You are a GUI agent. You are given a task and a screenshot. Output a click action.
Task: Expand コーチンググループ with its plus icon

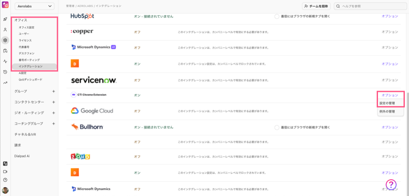click(x=53, y=123)
